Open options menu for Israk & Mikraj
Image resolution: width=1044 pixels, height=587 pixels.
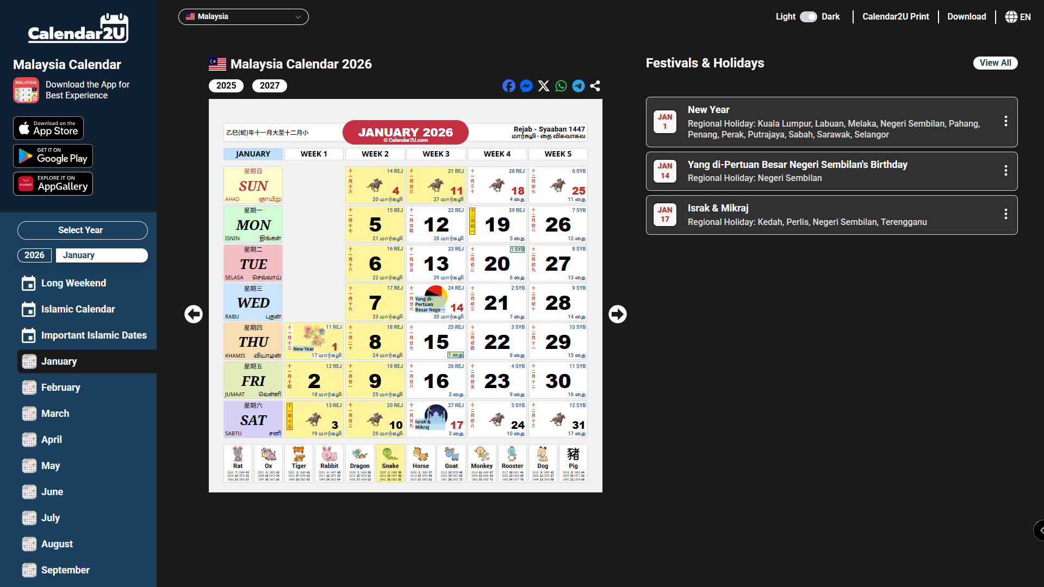(x=1005, y=214)
